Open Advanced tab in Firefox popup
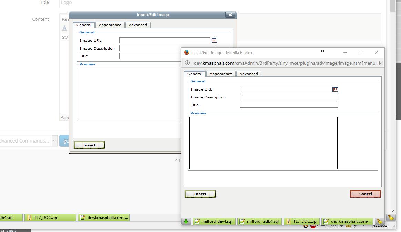401x232 pixels. pos(249,74)
